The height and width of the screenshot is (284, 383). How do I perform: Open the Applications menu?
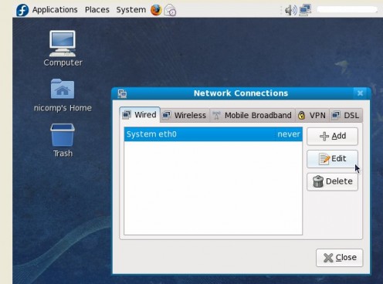click(55, 10)
